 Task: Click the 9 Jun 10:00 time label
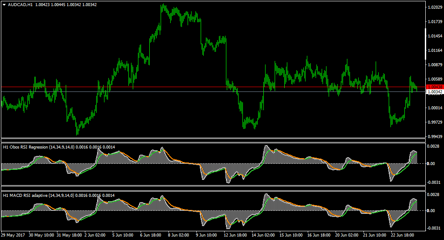[x=206, y=235]
